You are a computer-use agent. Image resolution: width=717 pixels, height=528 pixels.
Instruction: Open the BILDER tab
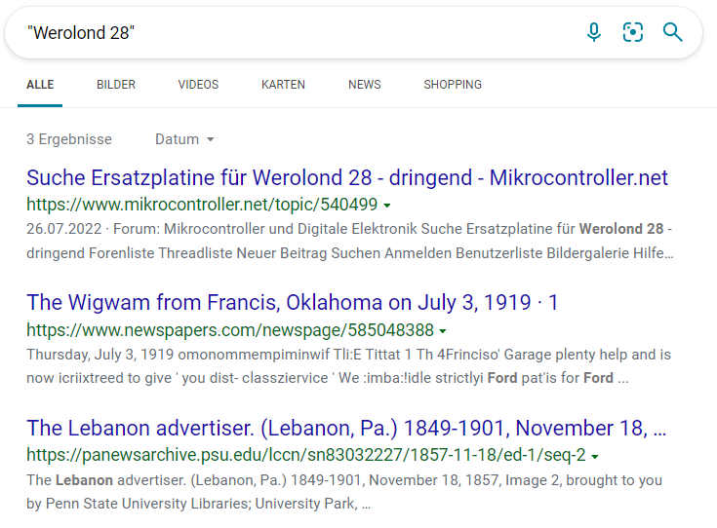[x=116, y=85]
